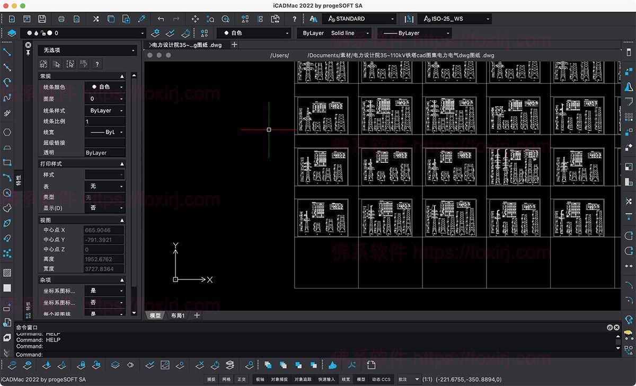This screenshot has height=386, width=636.
Task: Click the Help question mark in the top toolbar
Action: [294, 19]
